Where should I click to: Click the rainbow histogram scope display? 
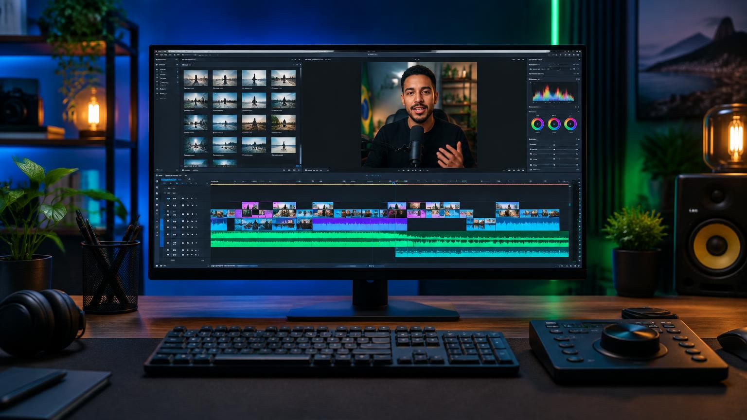pyautogui.click(x=553, y=92)
